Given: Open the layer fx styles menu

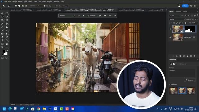Looking at the screenshot, I should (177, 56).
